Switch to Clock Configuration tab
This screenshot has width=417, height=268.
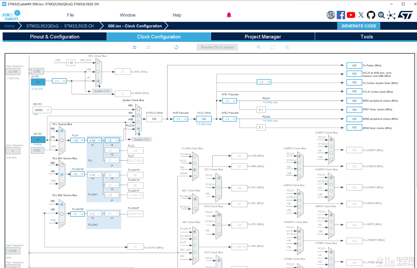tap(159, 37)
